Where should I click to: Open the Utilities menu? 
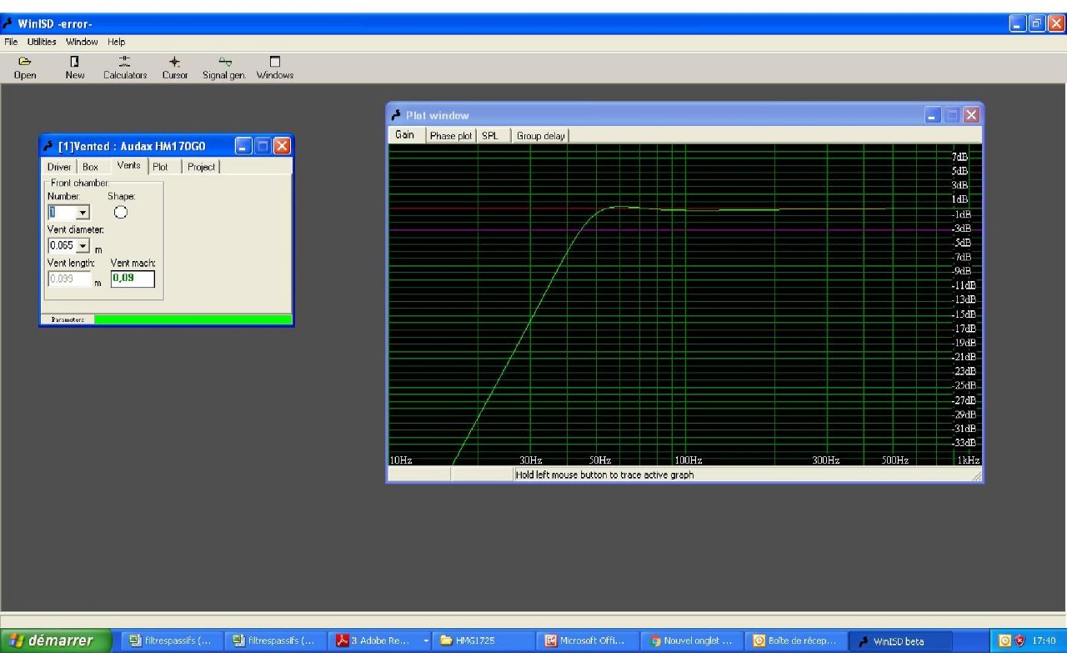(x=42, y=42)
